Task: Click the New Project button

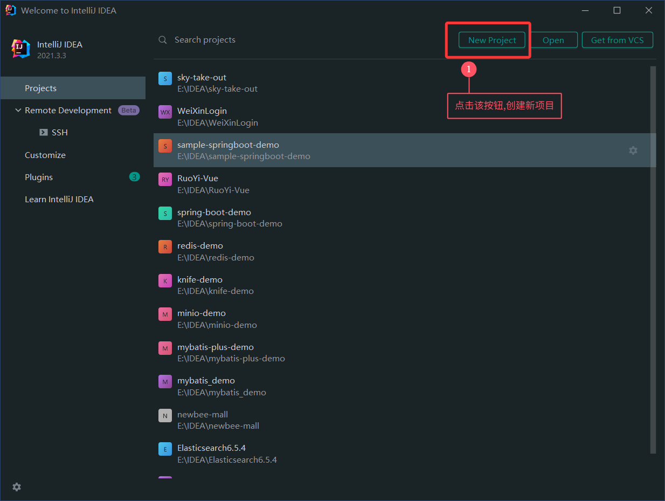Action: coord(491,40)
